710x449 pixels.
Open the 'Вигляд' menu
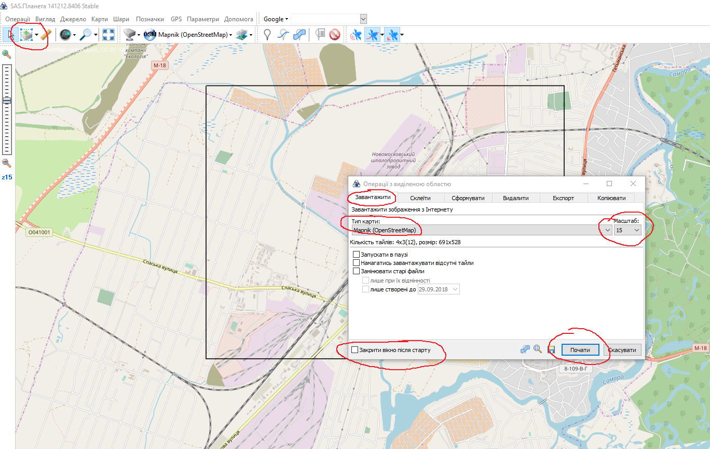pyautogui.click(x=45, y=19)
